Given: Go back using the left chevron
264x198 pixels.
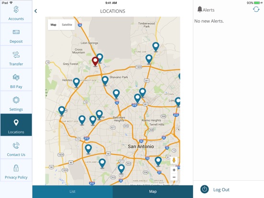Looking at the screenshot, I should coord(36,11).
